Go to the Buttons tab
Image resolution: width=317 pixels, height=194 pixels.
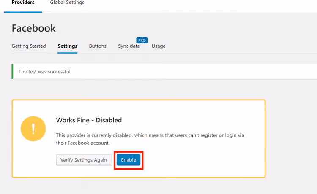point(98,46)
